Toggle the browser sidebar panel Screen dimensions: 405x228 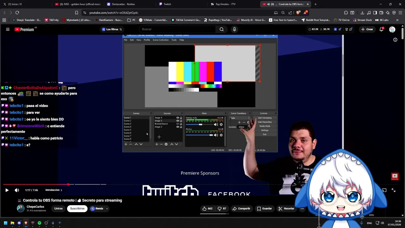(x=375, y=13)
